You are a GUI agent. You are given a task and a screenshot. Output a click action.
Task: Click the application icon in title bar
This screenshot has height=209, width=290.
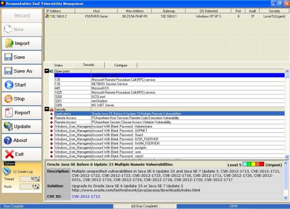(x=3, y=3)
